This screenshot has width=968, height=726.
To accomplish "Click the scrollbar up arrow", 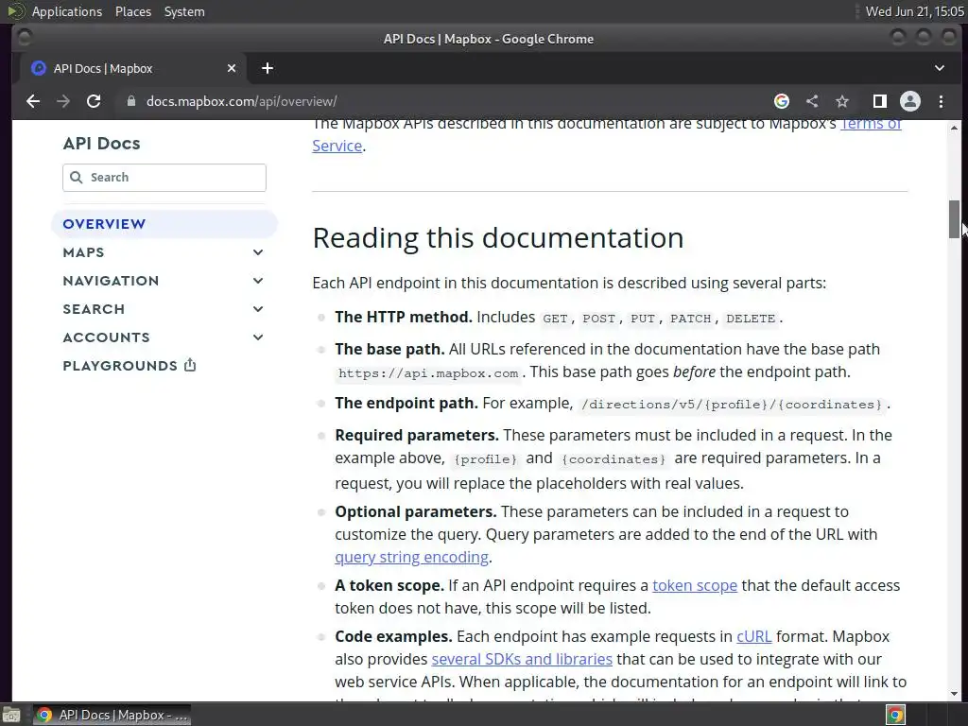I will (955, 128).
